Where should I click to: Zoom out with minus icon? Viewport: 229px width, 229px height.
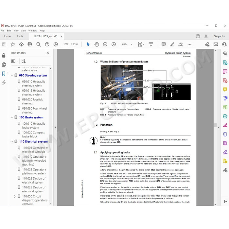click(x=105, y=44)
